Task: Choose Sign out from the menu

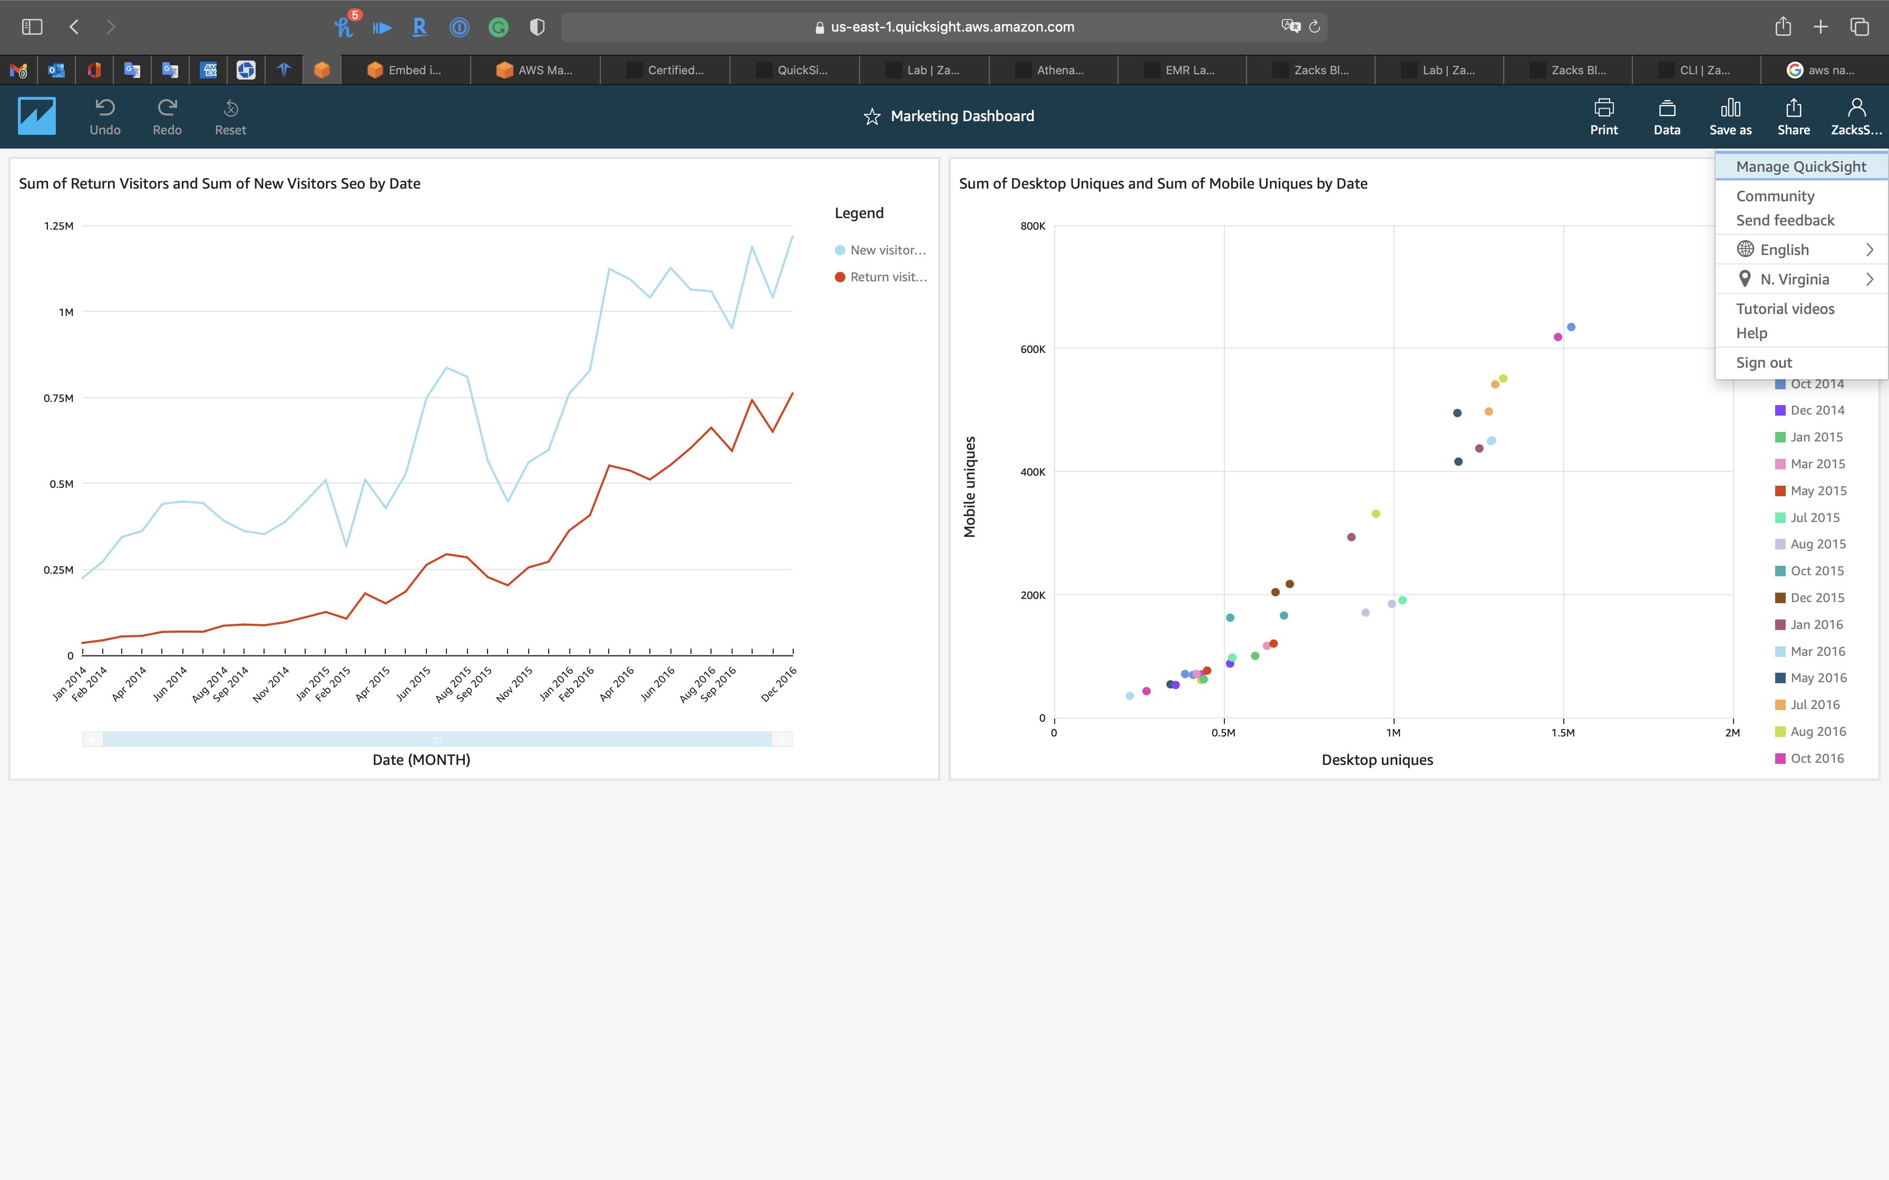Action: pyautogui.click(x=1764, y=363)
